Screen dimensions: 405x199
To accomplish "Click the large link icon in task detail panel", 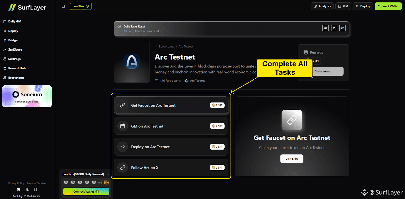I will [292, 120].
